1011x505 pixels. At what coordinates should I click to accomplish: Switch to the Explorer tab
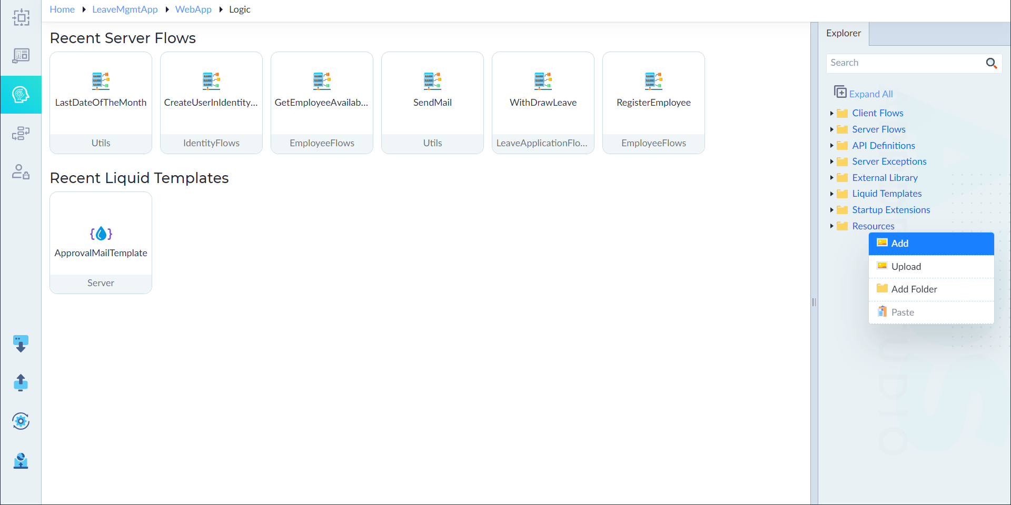click(844, 34)
